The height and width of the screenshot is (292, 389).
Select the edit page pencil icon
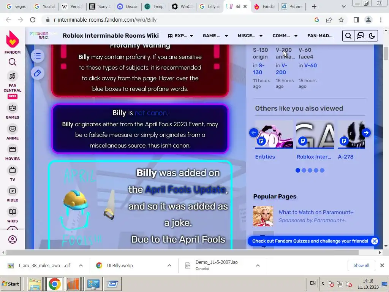click(x=38, y=73)
